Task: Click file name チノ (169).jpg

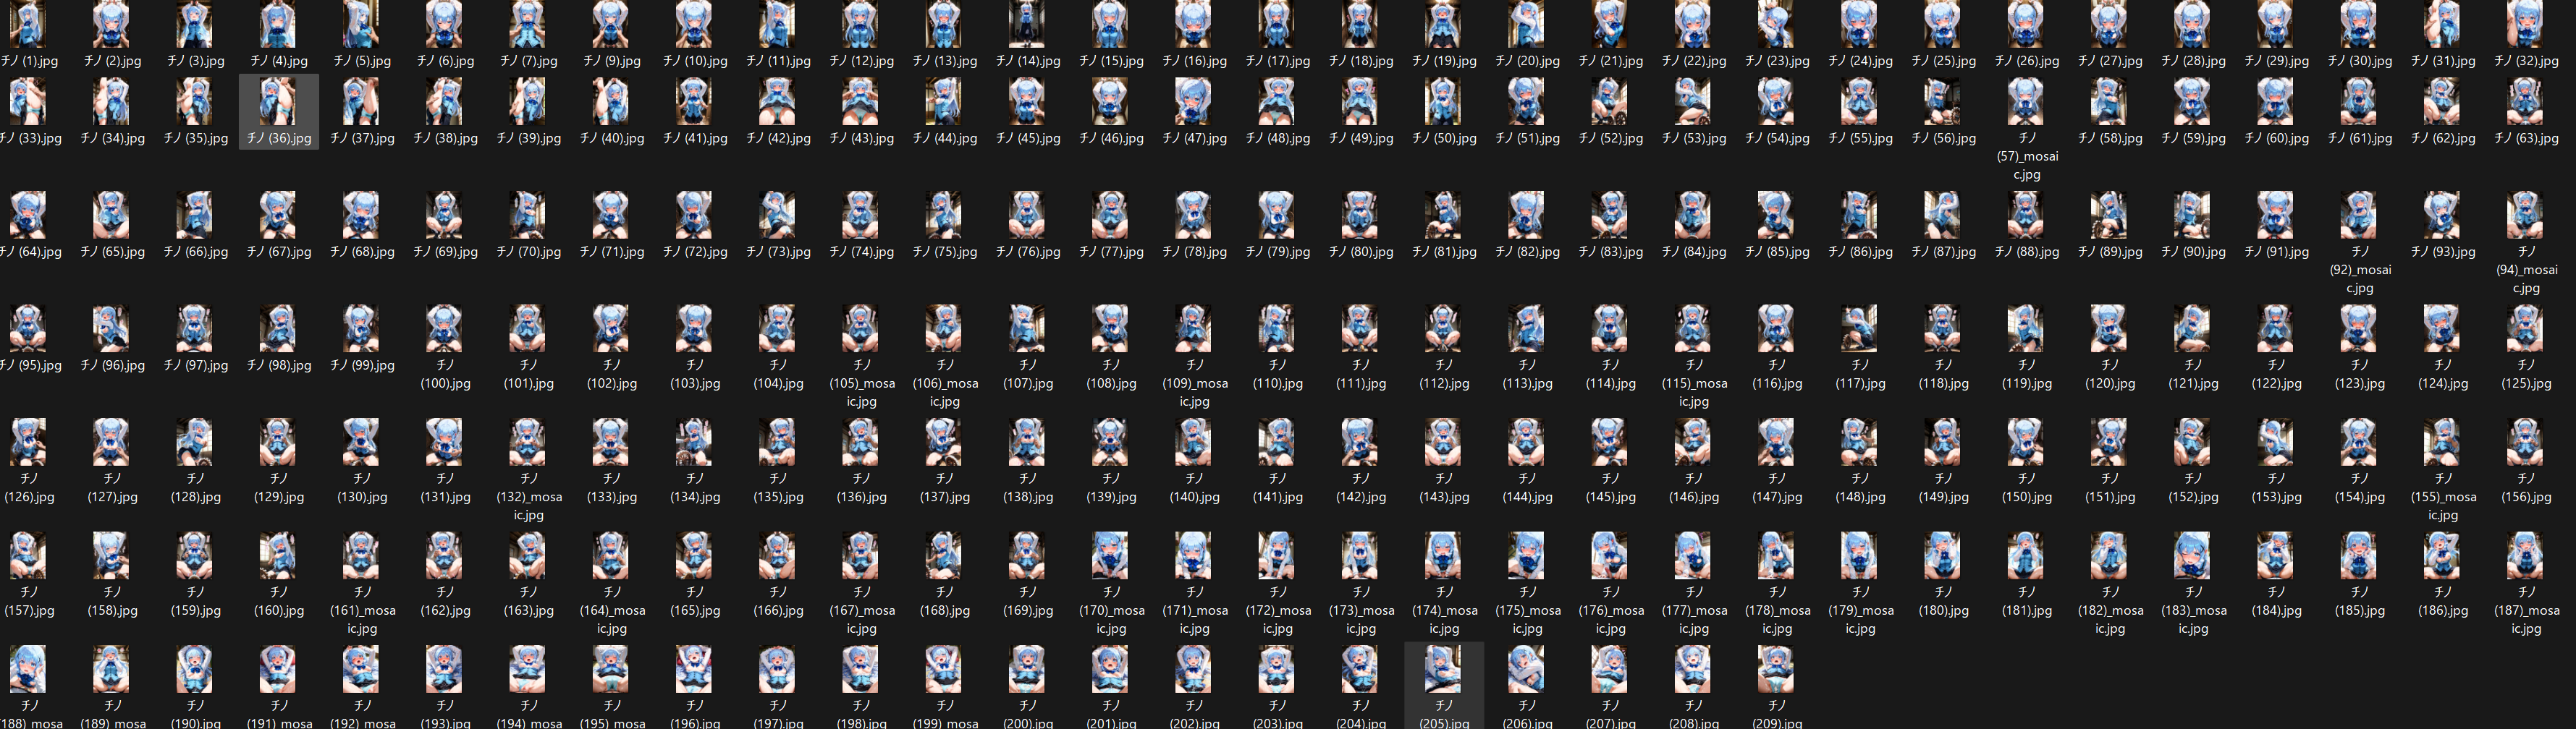Action: coord(1028,602)
